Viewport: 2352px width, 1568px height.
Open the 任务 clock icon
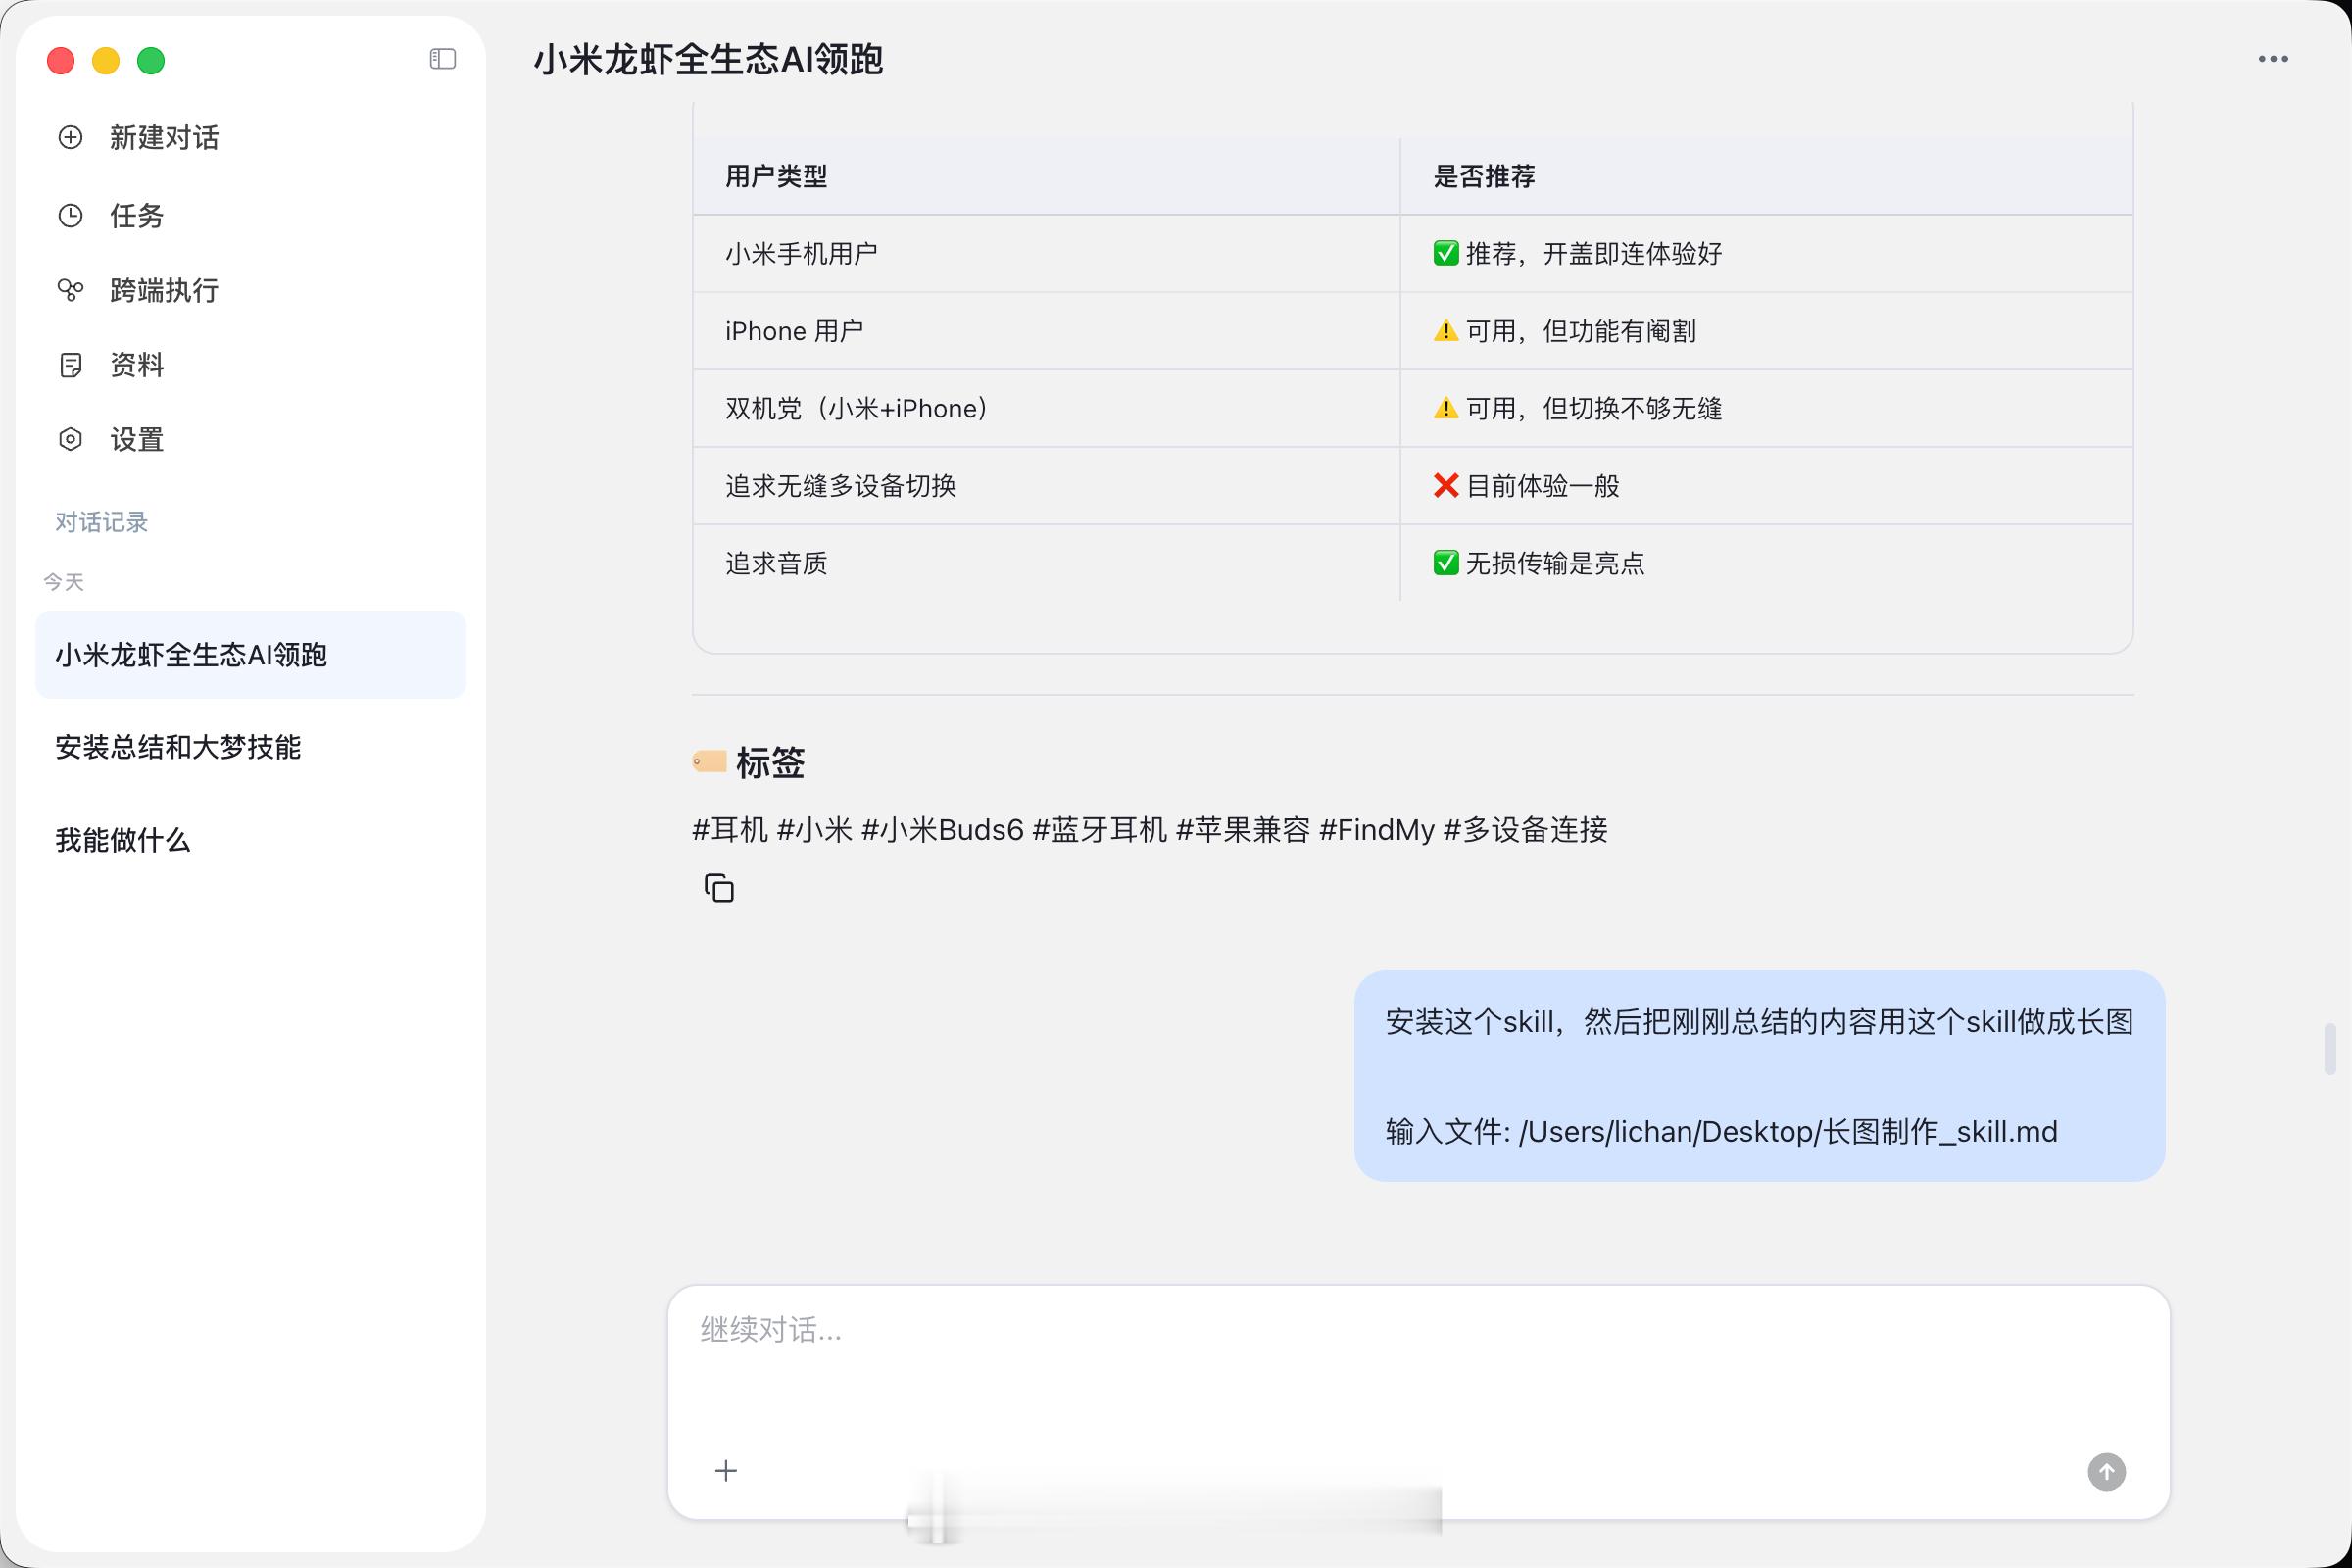[70, 215]
